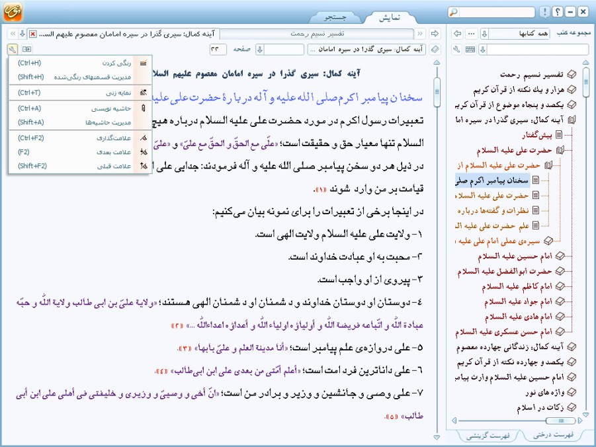Switch to the نمایش tab
The height and width of the screenshot is (447, 596).
389,17
